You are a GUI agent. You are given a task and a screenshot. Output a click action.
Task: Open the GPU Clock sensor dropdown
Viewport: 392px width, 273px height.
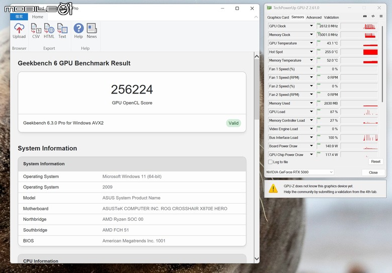pos(311,26)
